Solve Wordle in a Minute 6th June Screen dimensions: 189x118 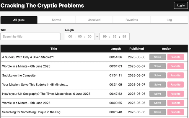pos(157,66)
